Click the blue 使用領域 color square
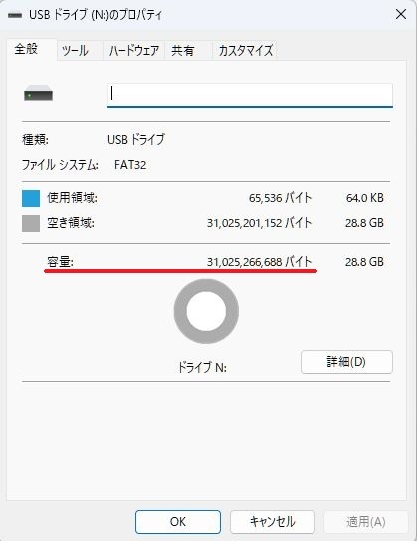This screenshot has height=541, width=417. pos(31,198)
